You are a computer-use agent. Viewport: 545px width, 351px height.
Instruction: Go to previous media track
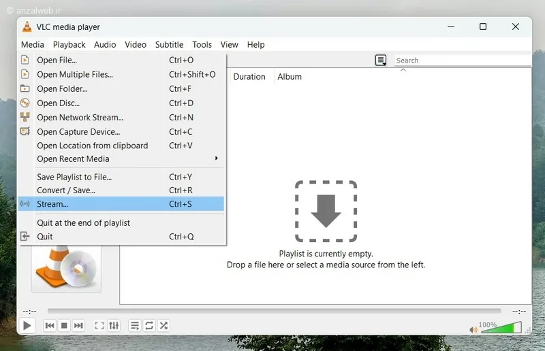[x=50, y=326]
